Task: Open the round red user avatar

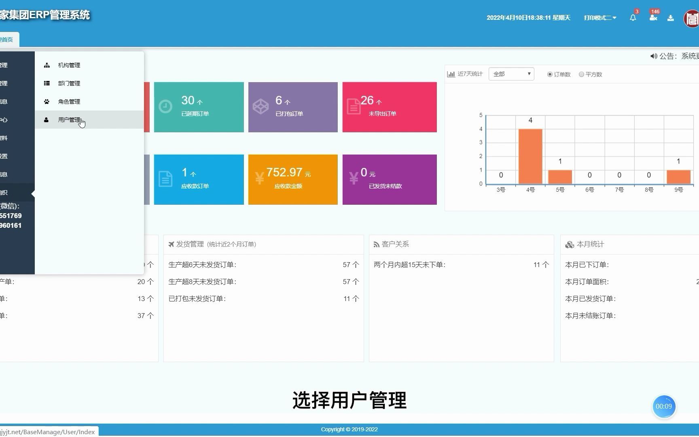Action: pyautogui.click(x=691, y=19)
